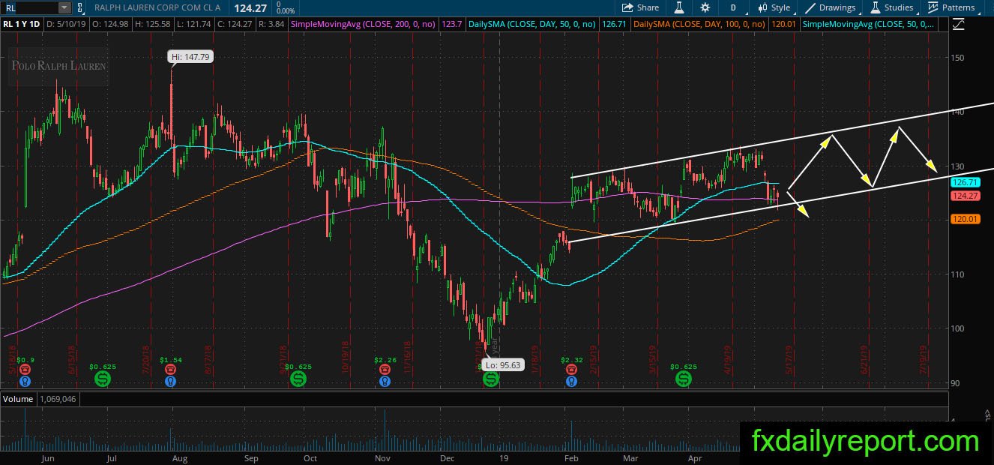Viewport: 994px width, 465px height.
Task: Click the 100 level on price axis
Action: [x=958, y=328]
